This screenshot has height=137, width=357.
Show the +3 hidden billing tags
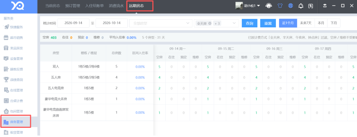tap(217, 23)
